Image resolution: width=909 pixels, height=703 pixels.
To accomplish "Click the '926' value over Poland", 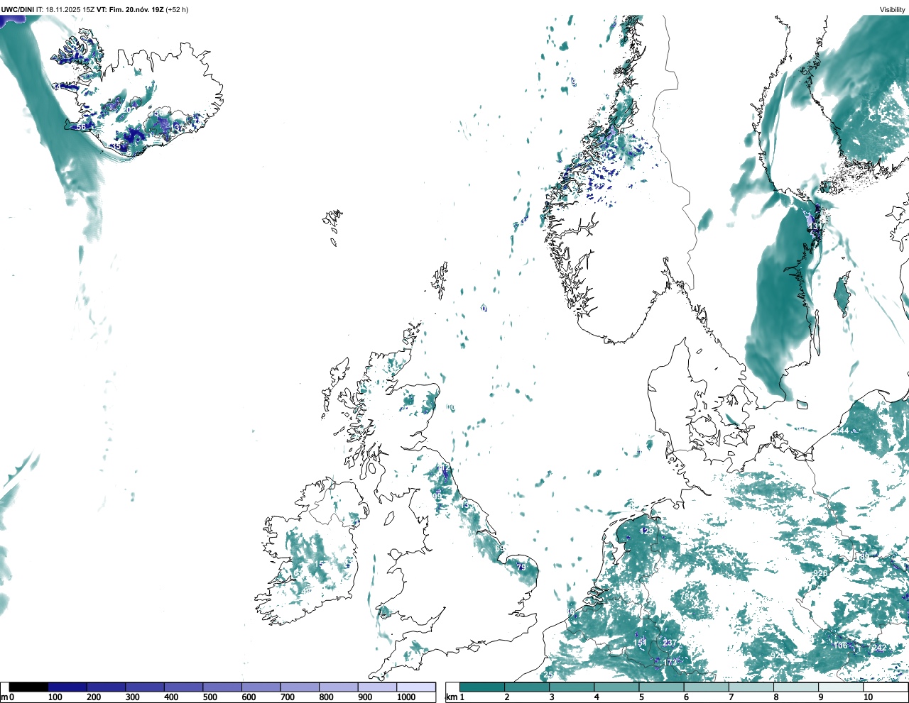I will [x=821, y=573].
